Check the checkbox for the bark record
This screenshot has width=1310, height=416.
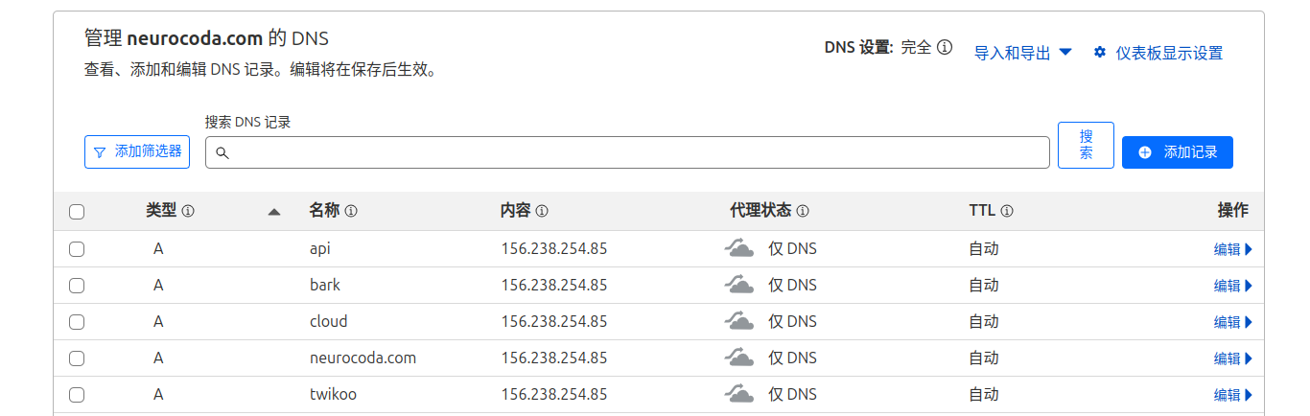pyautogui.click(x=77, y=286)
